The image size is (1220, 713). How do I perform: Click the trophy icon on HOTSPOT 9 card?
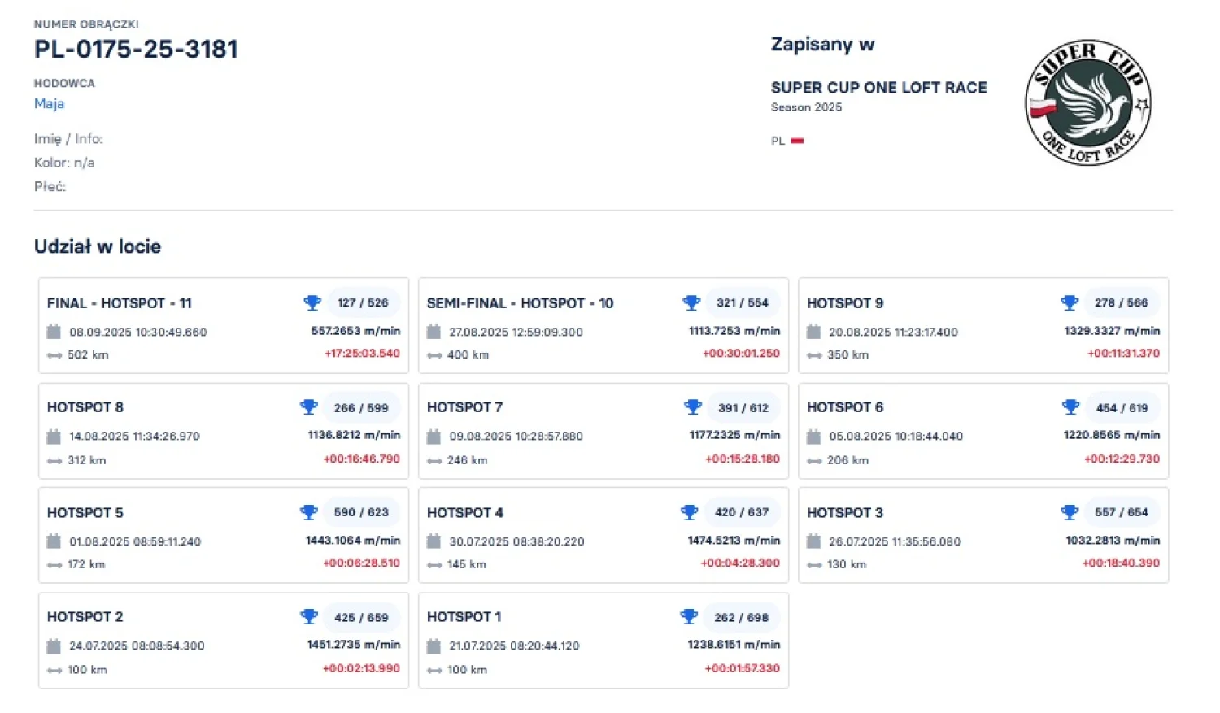coord(1070,303)
